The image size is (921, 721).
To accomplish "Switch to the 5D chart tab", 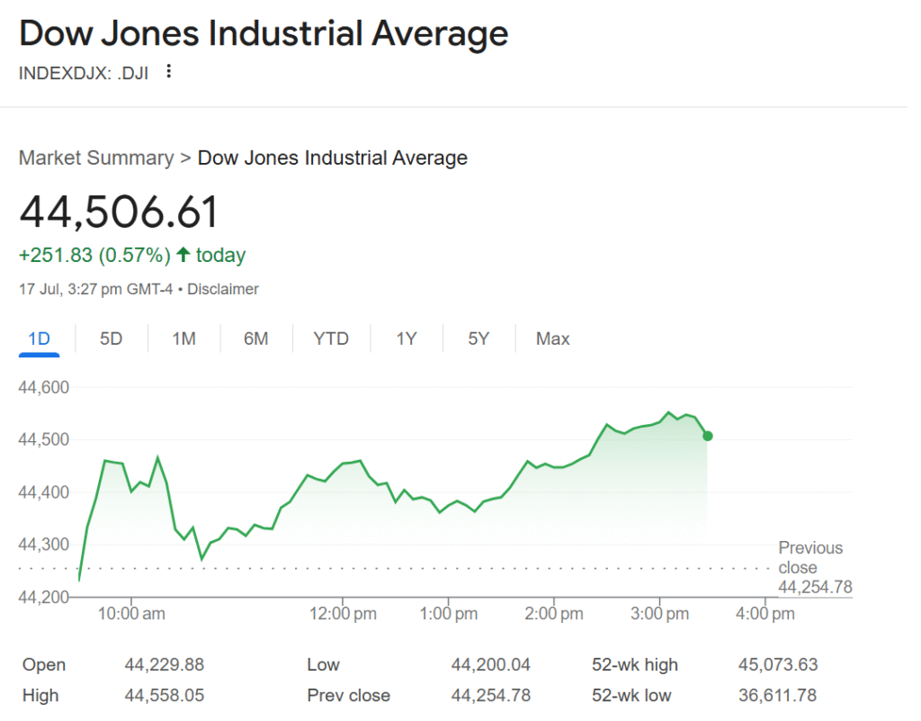I will coord(111,339).
